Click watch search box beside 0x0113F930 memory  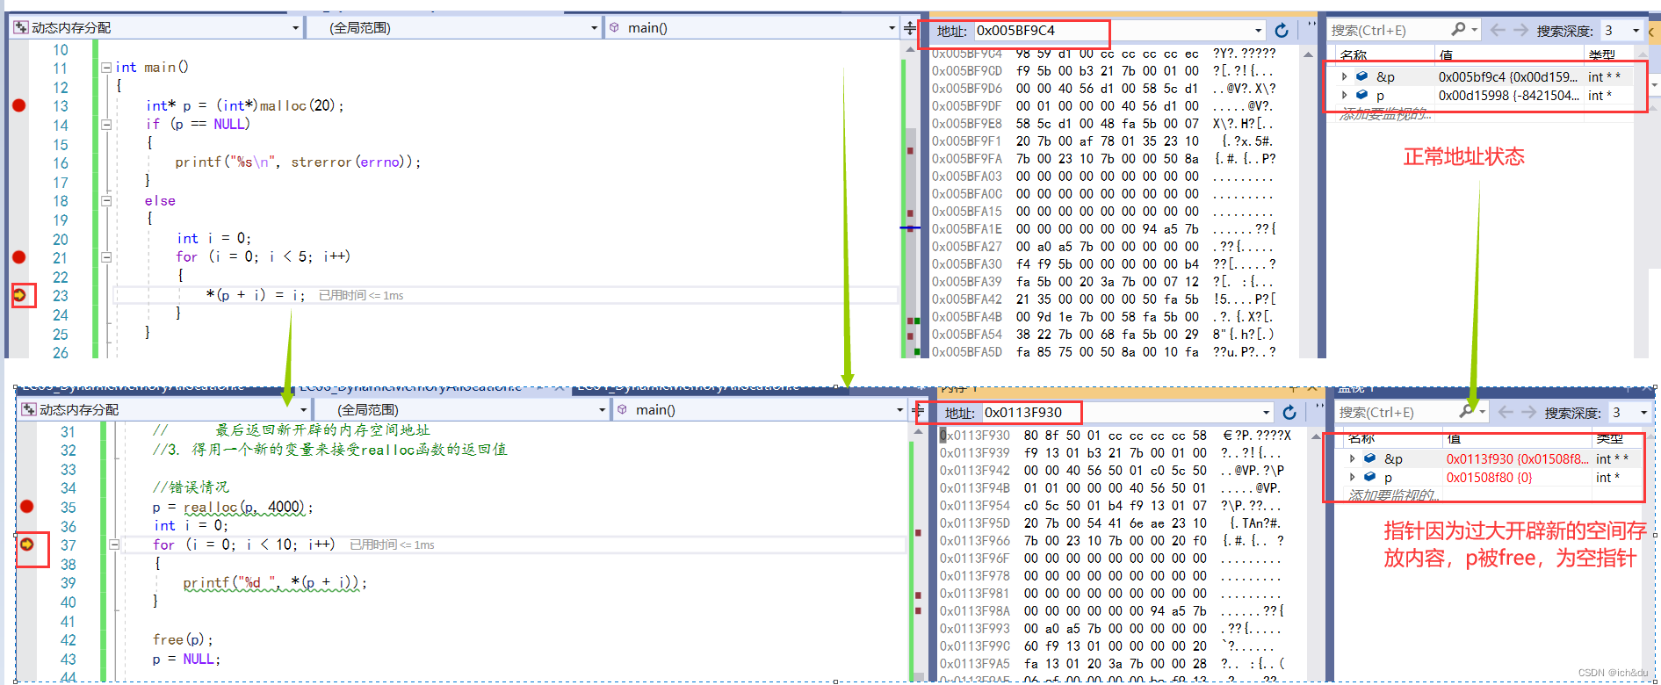(x=1396, y=413)
